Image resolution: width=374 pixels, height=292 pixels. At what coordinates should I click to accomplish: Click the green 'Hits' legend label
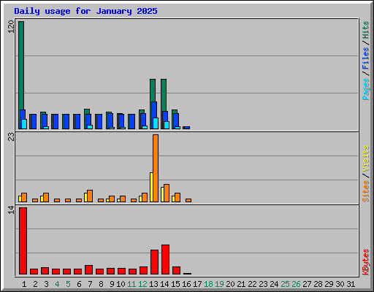365,30
